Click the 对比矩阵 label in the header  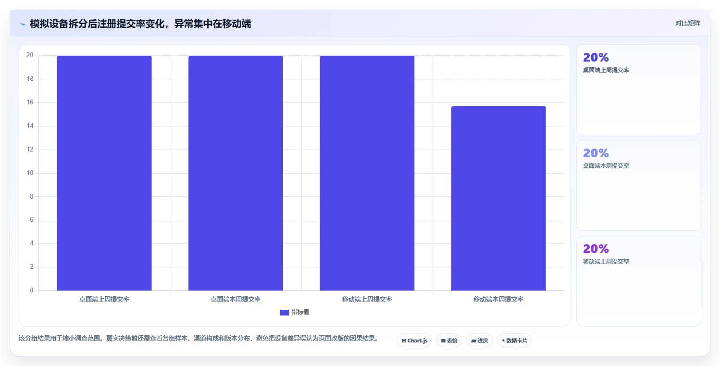[687, 23]
